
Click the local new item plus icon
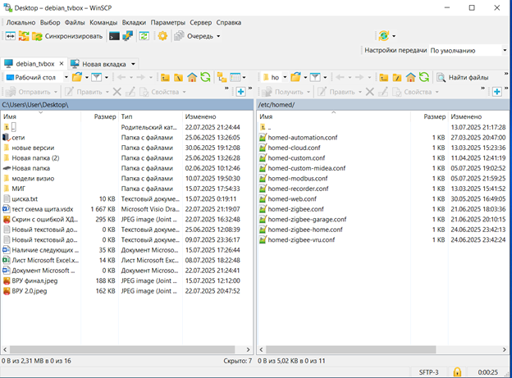click(x=240, y=92)
